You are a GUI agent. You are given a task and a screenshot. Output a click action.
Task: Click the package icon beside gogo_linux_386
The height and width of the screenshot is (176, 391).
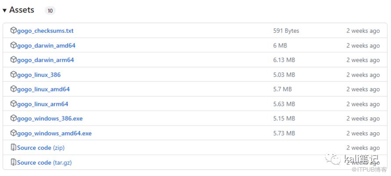(14, 74)
